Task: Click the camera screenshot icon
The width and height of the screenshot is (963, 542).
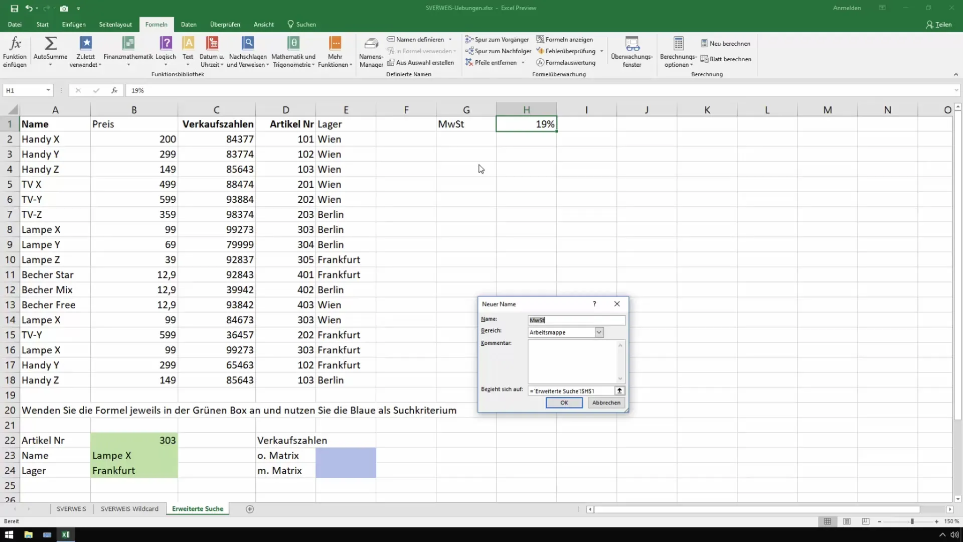Action: click(64, 9)
